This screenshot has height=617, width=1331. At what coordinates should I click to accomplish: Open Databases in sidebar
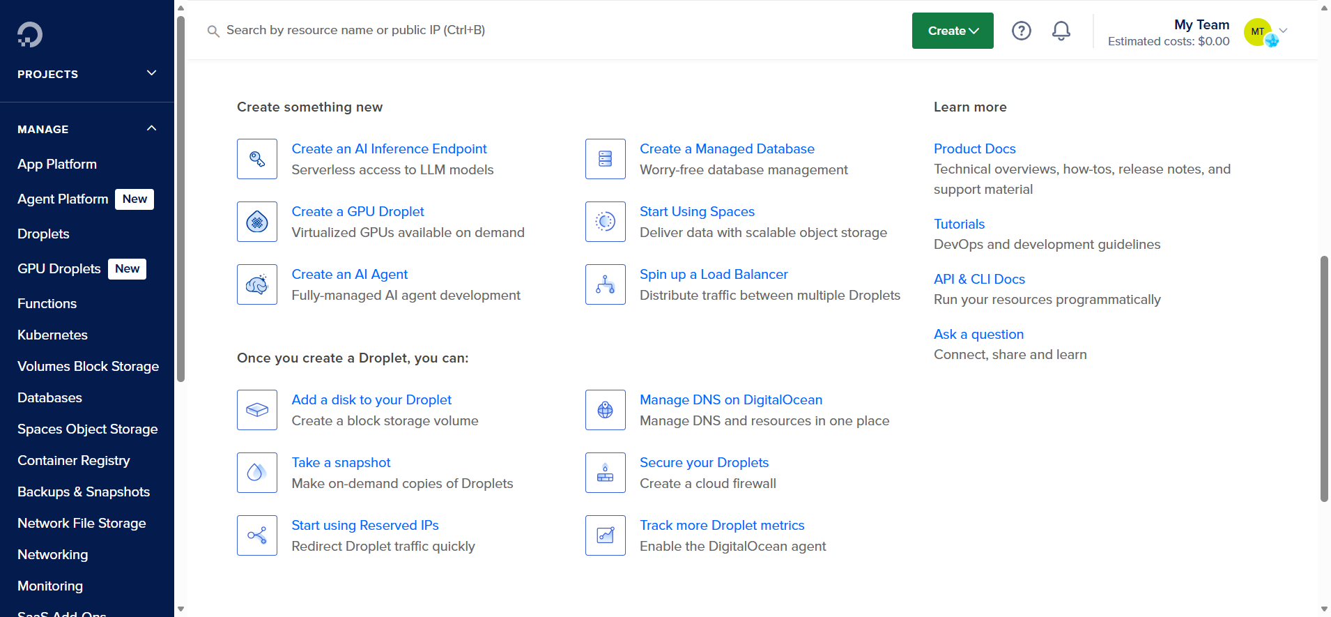[x=49, y=397]
